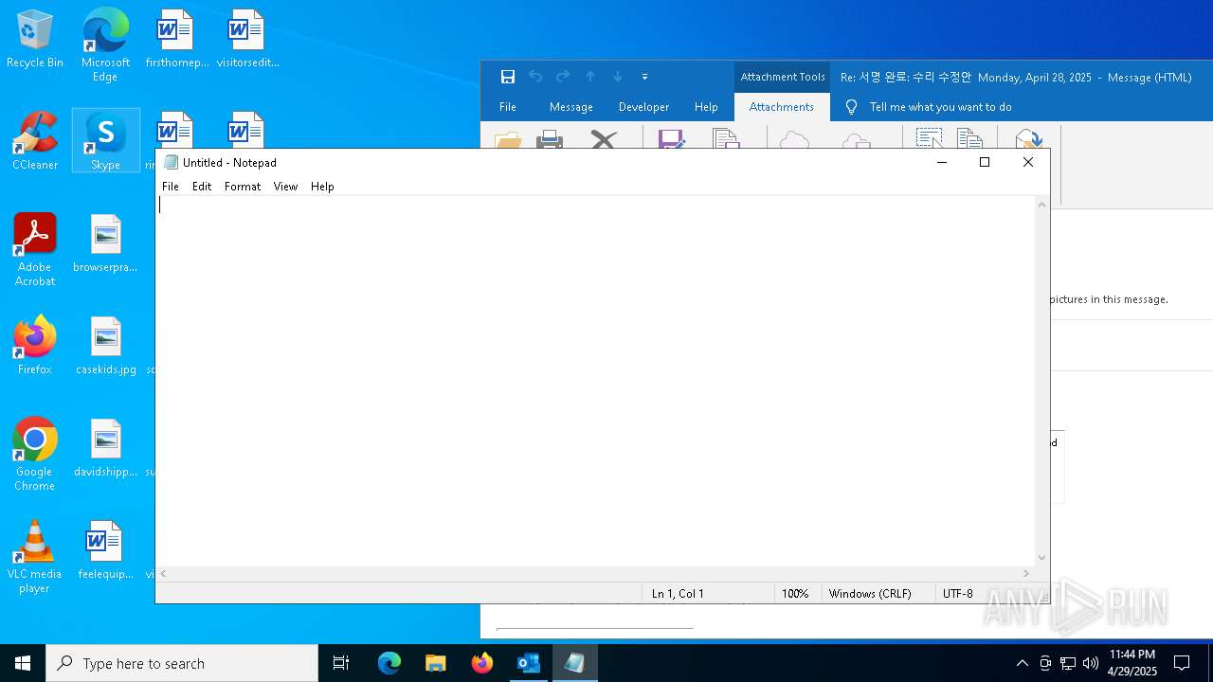Switch to Outlook using the taskbar button
The height and width of the screenshot is (682, 1213).
529,663
